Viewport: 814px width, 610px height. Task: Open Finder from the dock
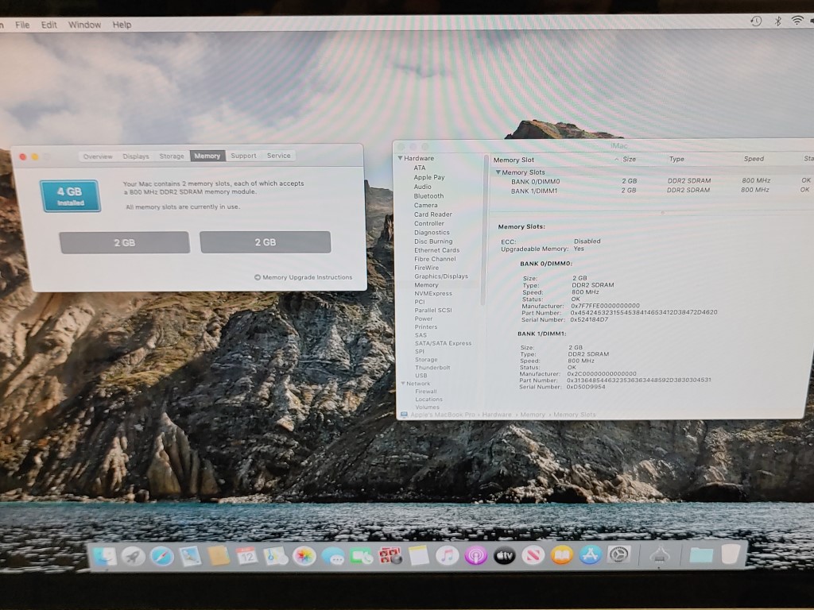pyautogui.click(x=104, y=557)
